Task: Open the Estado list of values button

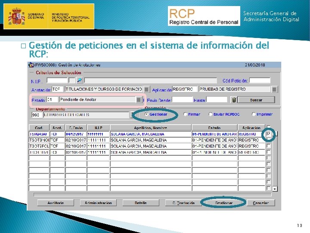Action: coord(139,100)
